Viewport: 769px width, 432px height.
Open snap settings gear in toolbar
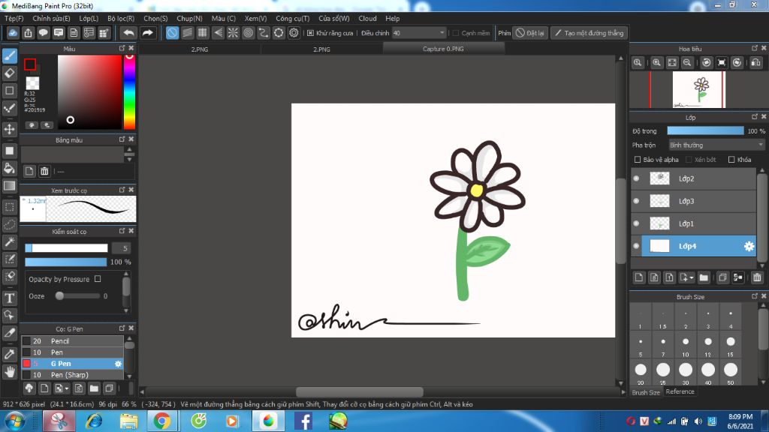click(x=294, y=33)
